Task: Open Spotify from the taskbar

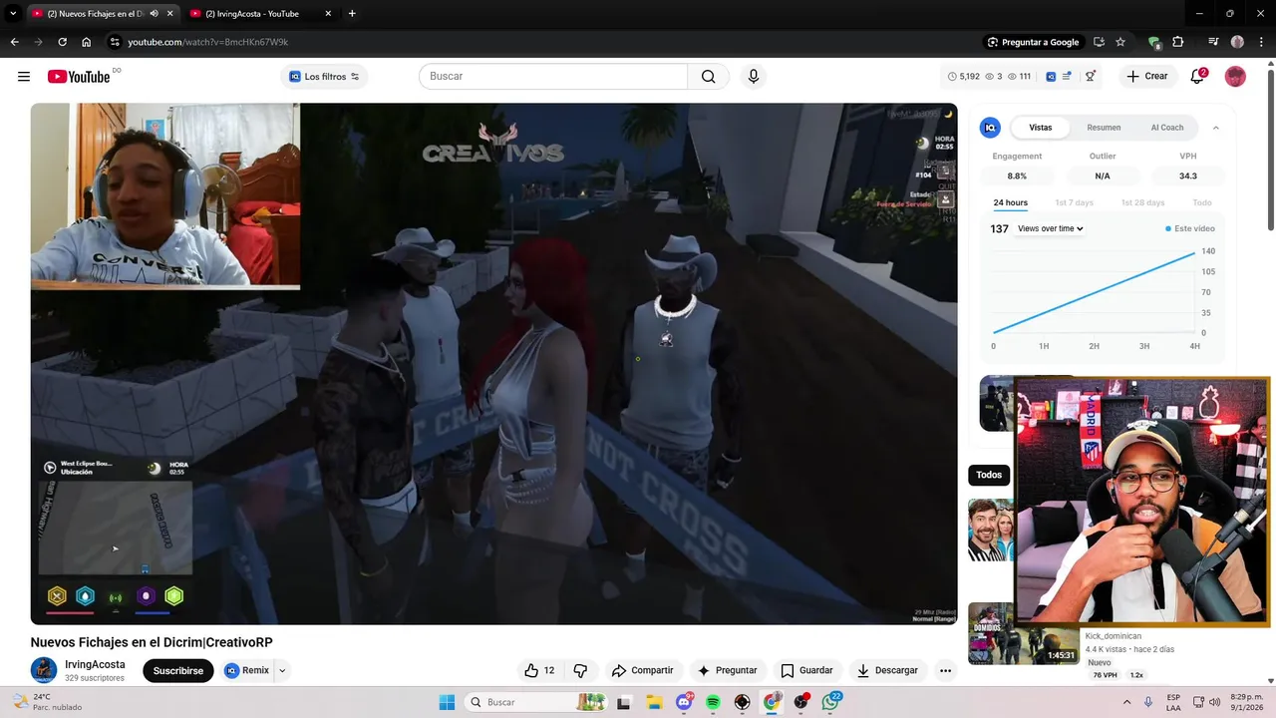Action: coord(713,702)
